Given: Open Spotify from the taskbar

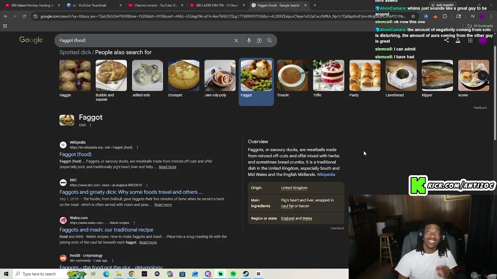Looking at the screenshot, I should 233,274.
